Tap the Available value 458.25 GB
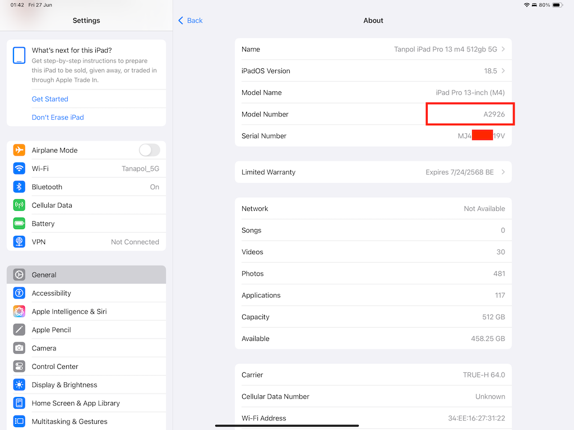Screen dimensions: 574x430 coord(488,338)
